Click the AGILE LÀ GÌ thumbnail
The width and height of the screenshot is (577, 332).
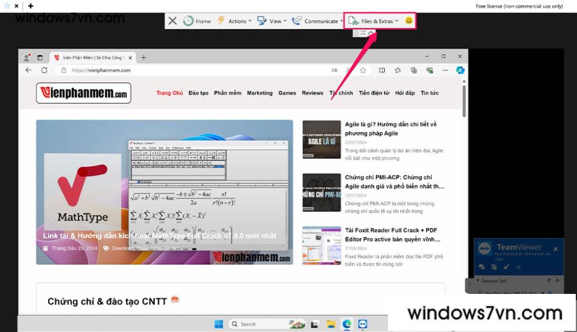coord(322,139)
